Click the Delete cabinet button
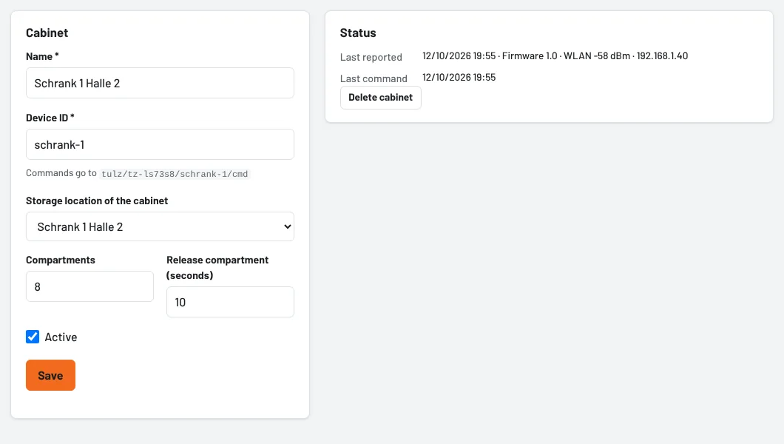 [x=380, y=98]
